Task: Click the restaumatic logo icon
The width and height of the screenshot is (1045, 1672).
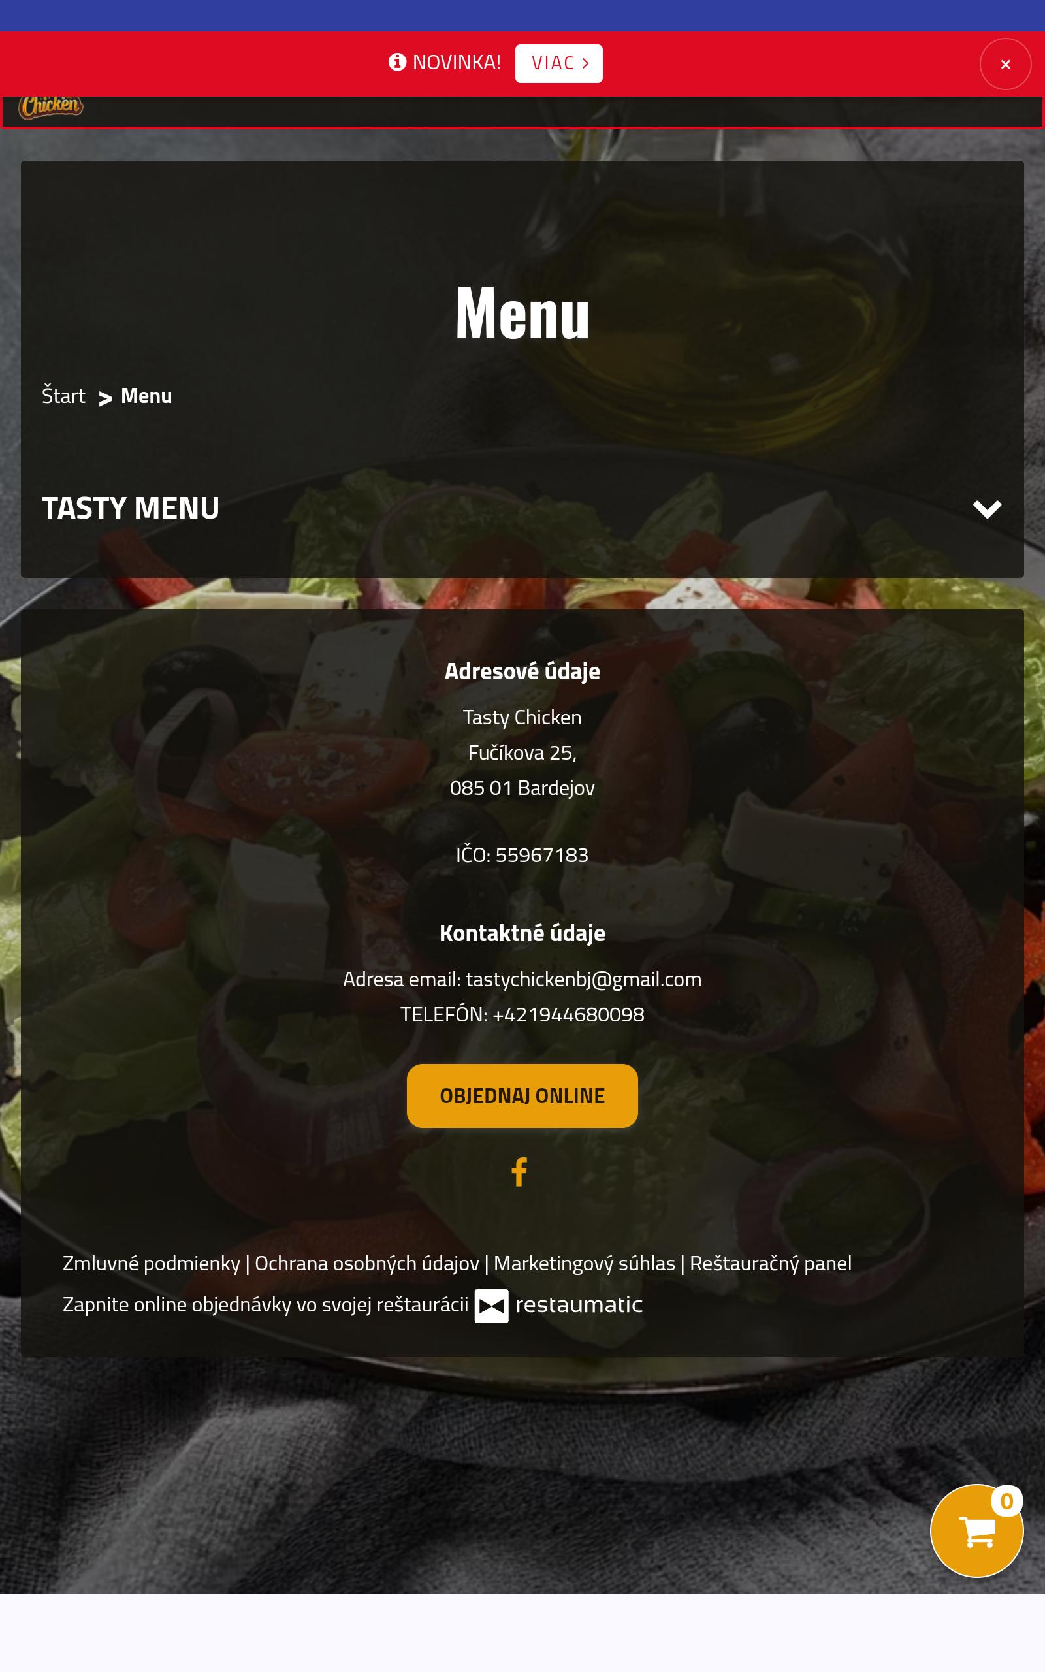Action: click(x=491, y=1306)
